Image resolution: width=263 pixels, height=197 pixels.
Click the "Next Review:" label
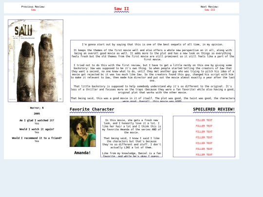pos(209,7)
